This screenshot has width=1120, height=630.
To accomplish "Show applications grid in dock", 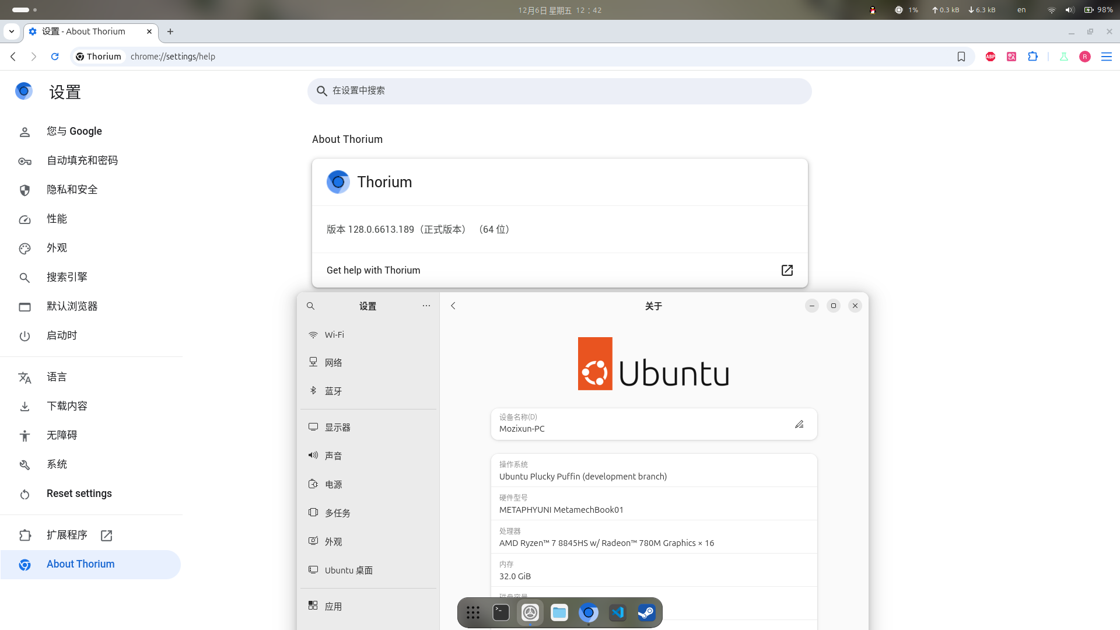I will 473,612.
